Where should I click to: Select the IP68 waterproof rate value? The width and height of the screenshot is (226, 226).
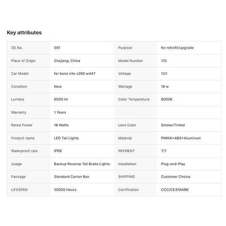pos(59,151)
